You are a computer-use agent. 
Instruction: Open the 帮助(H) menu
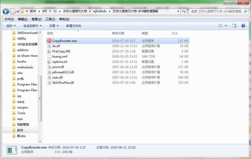64,19
